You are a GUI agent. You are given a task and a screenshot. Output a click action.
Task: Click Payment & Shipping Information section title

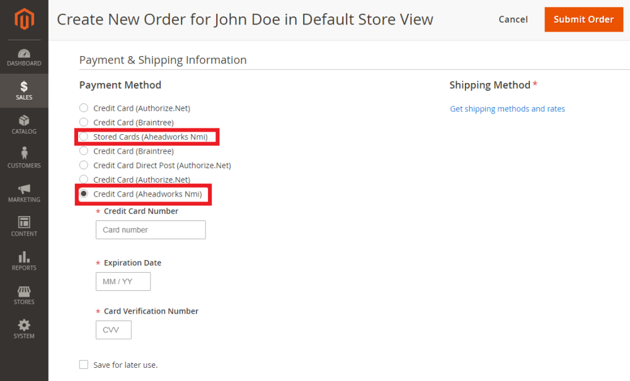tap(163, 60)
